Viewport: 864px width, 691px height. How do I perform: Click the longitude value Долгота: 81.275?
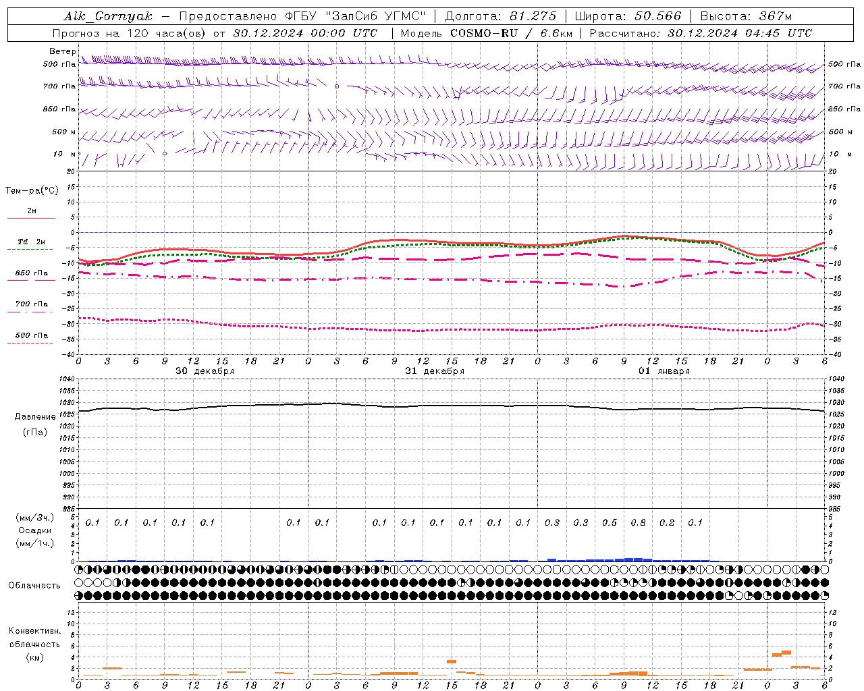click(x=501, y=16)
